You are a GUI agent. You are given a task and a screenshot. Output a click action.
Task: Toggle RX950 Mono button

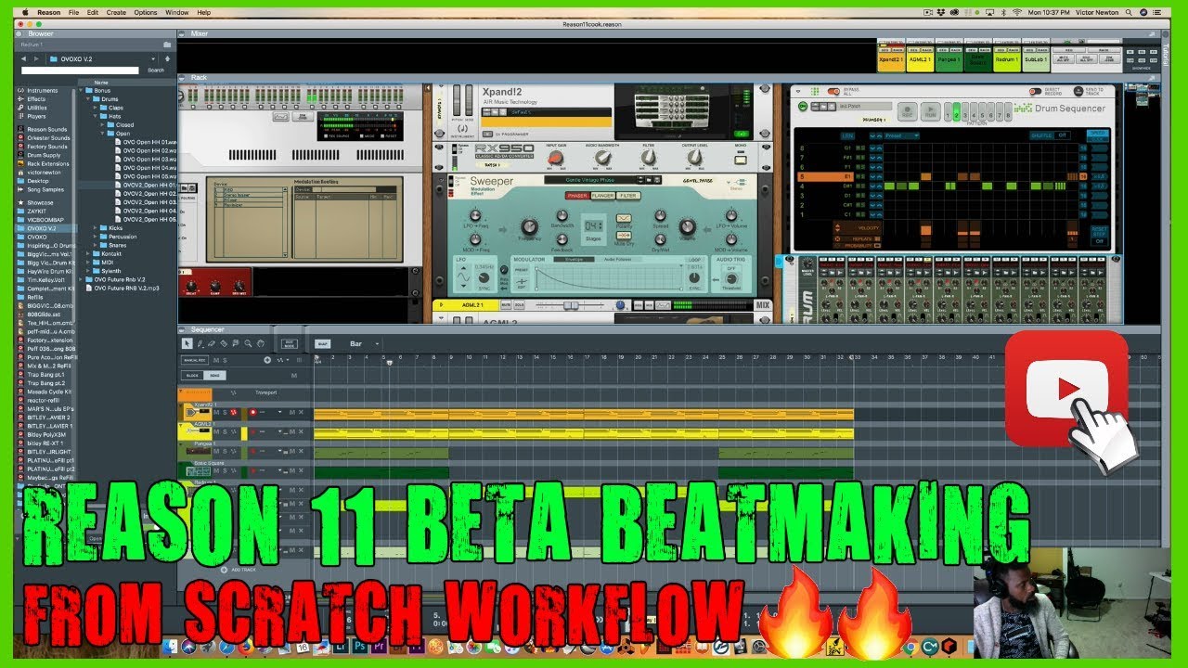pos(741,160)
